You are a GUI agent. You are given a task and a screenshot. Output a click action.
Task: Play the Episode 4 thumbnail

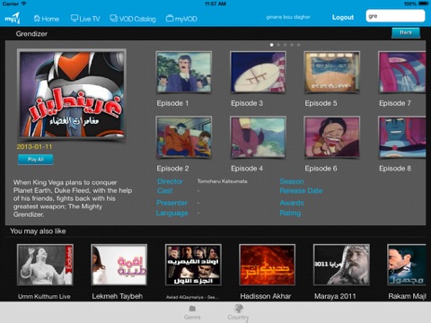click(258, 137)
